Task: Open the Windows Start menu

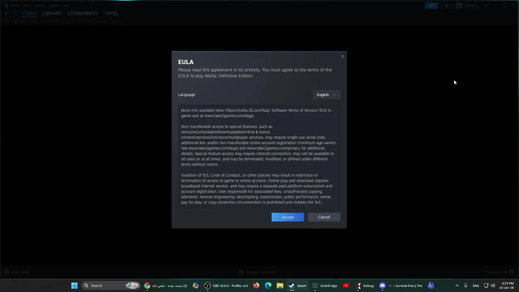Action: click(x=74, y=286)
